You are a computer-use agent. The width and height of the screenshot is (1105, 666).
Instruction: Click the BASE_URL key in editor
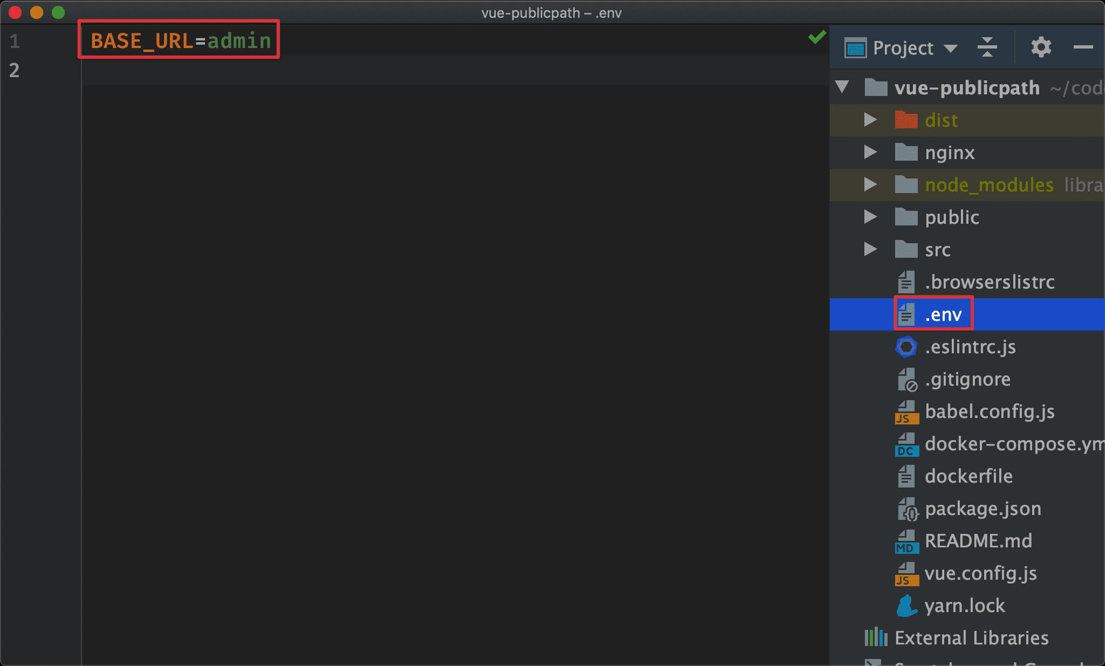(x=142, y=41)
